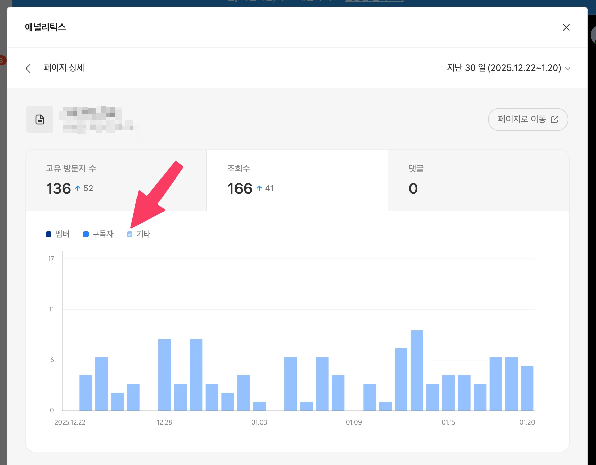Go back using the left chevron arrow
596x465 pixels.
point(28,69)
